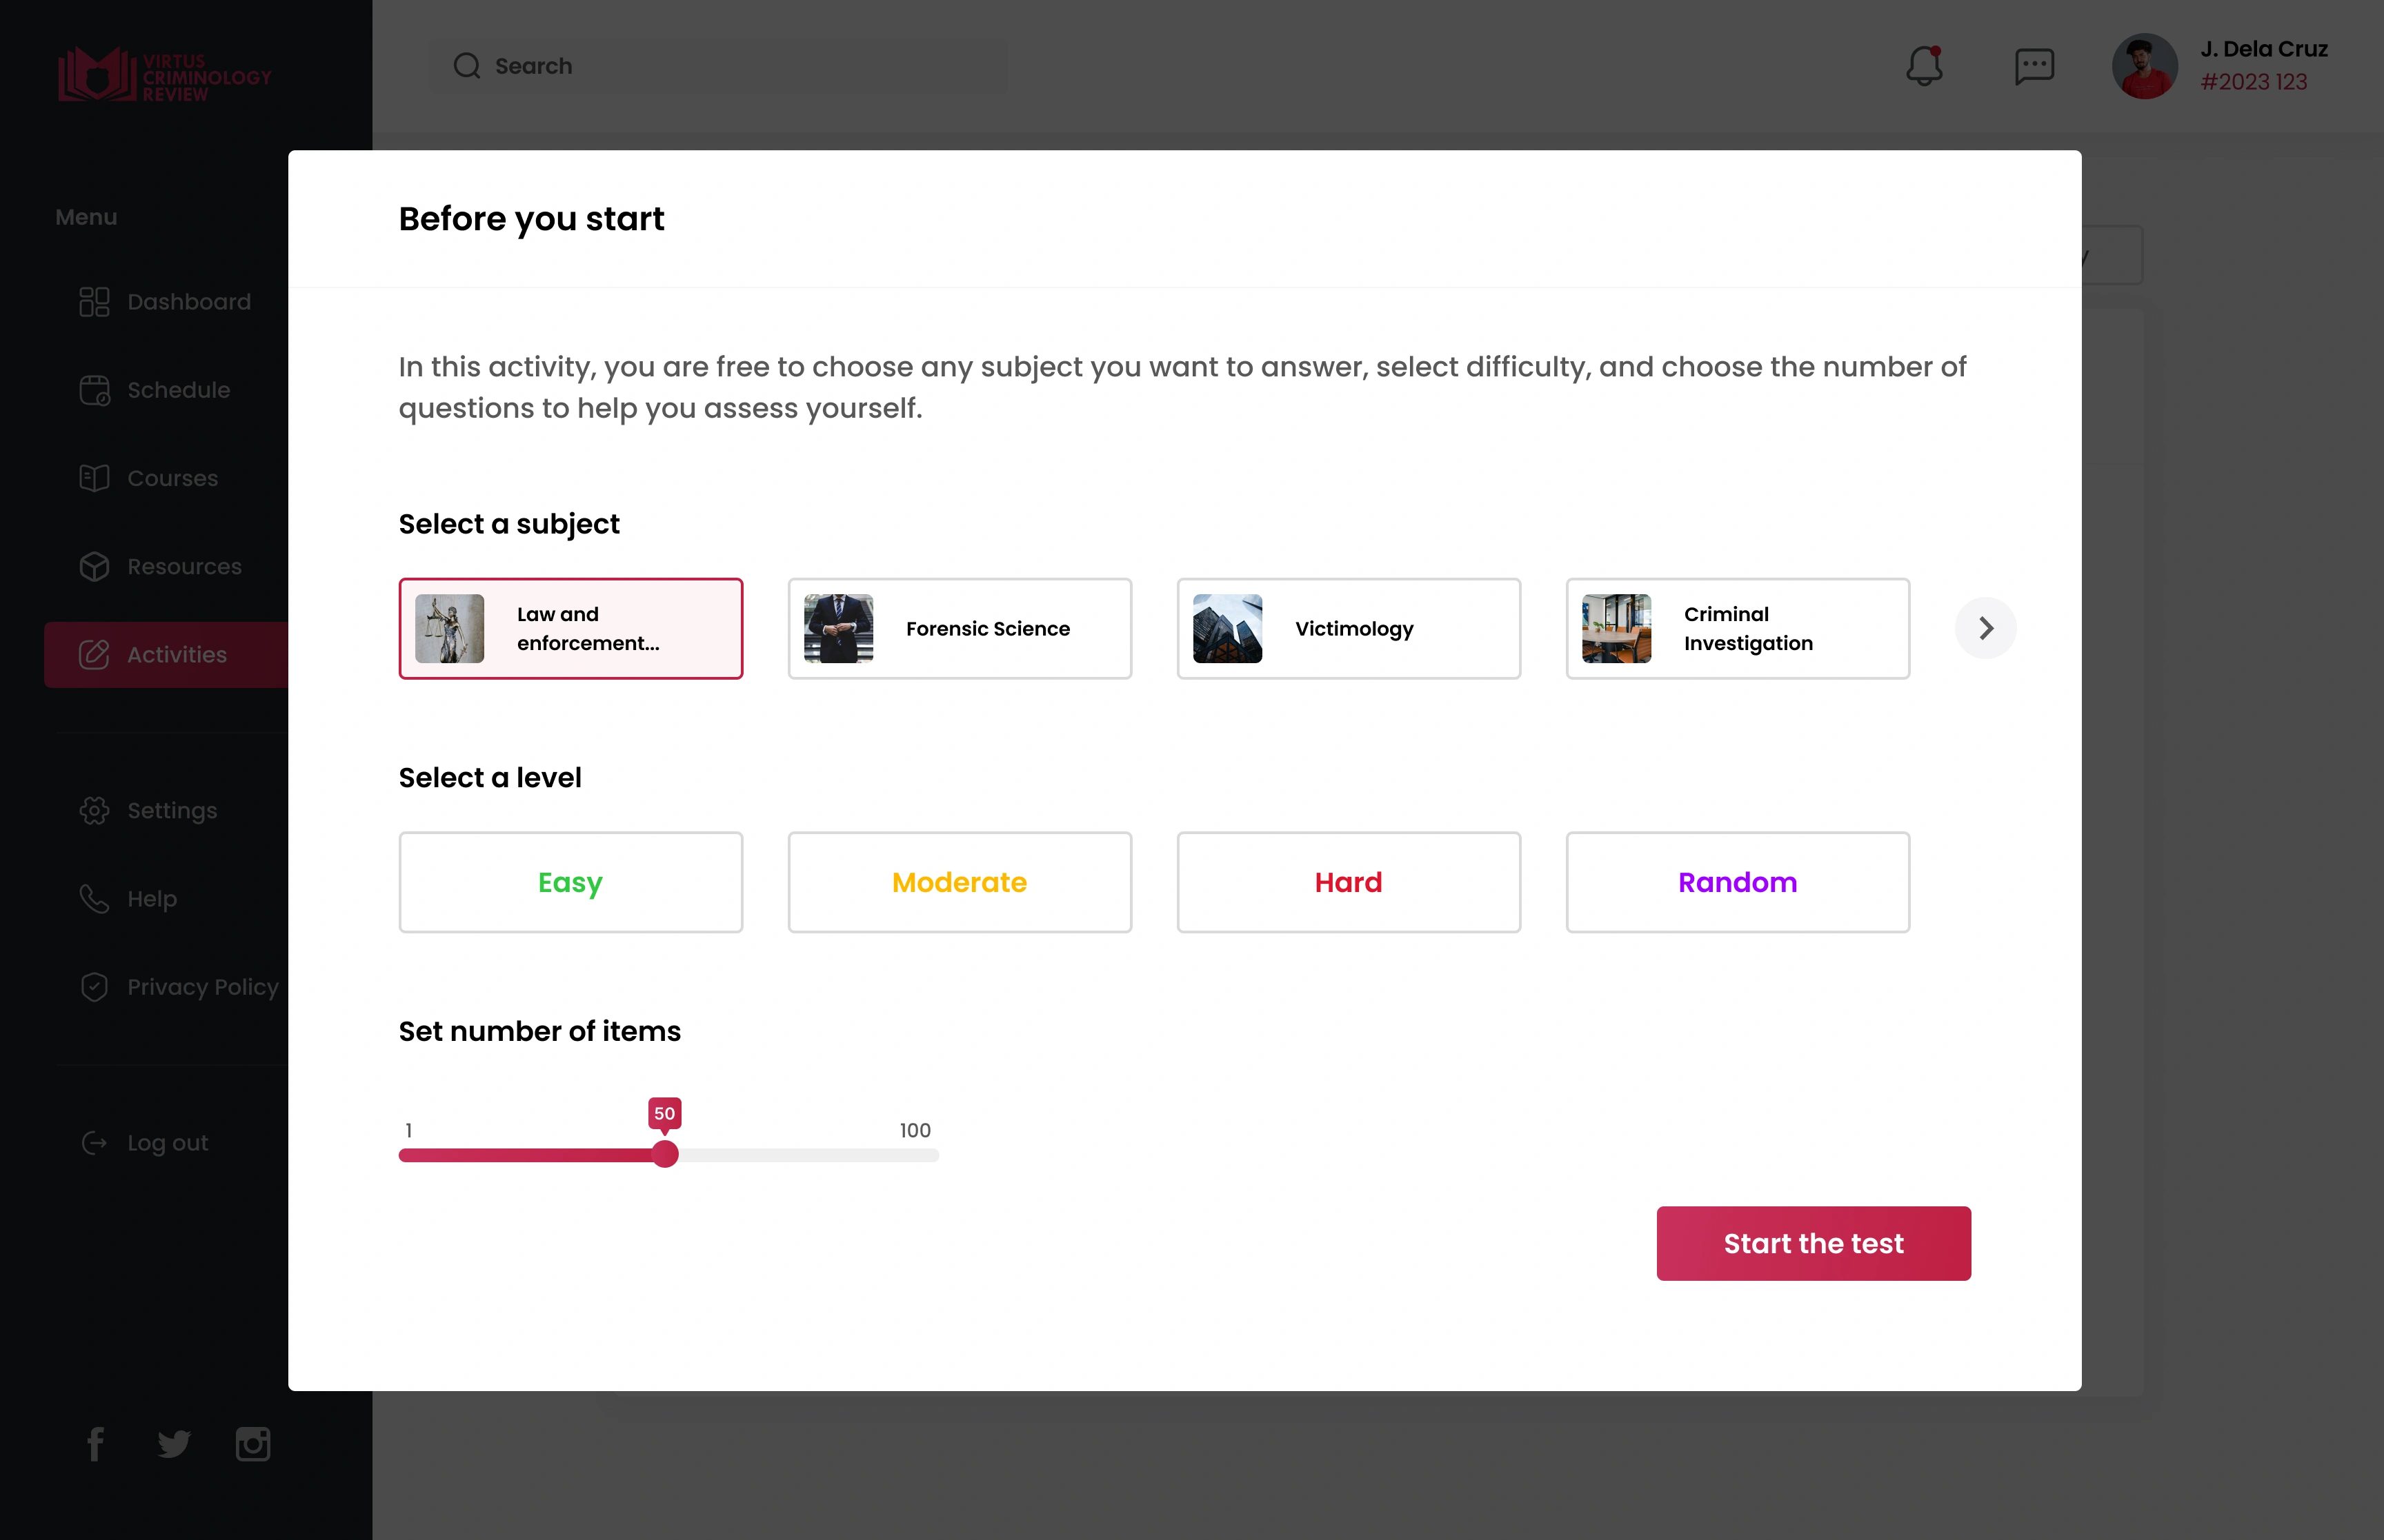
Task: Click the notification bell icon
Action: point(1923,66)
